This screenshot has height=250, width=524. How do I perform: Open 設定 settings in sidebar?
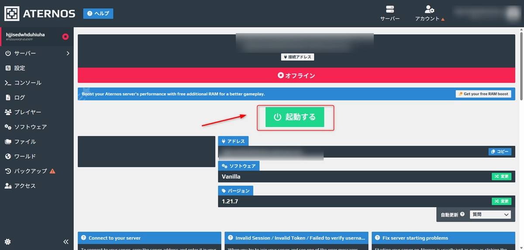37,68
